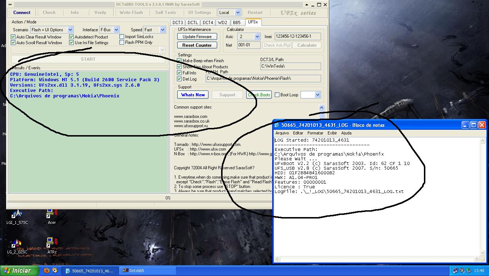Click the Whats New button
The image size is (489, 276).
193,95
